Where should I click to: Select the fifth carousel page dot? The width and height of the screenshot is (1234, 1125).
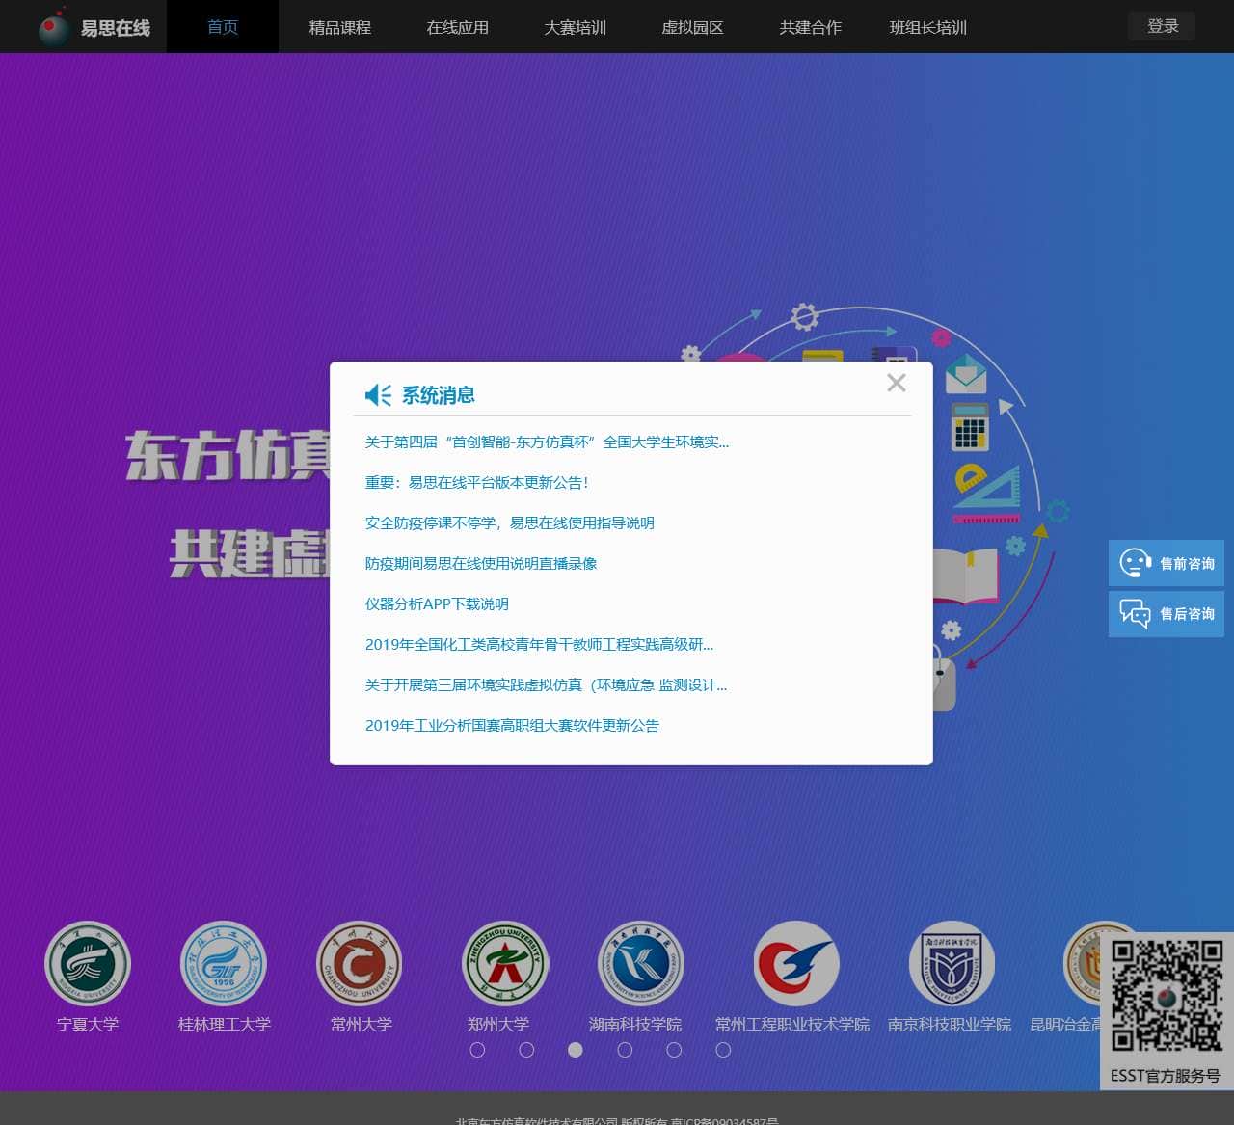(674, 1050)
